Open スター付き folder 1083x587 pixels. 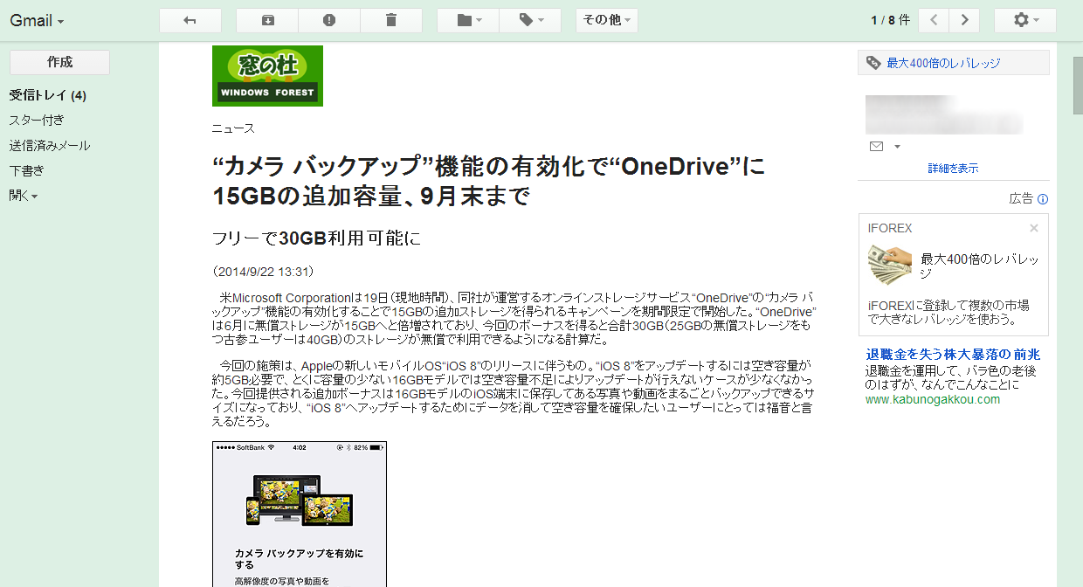tap(37, 120)
